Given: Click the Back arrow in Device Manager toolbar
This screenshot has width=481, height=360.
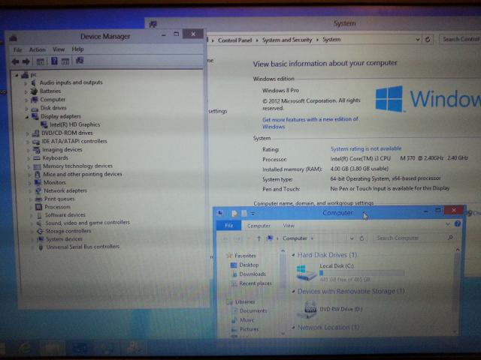Looking at the screenshot, I should coord(15,61).
